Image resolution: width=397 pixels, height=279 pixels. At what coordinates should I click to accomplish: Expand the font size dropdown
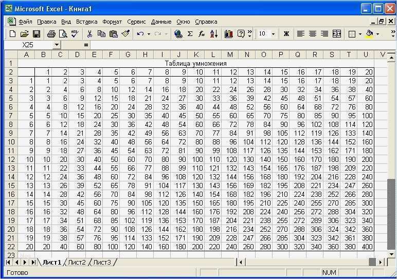pos(273,34)
